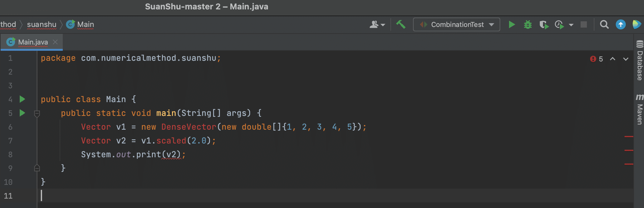The image size is (644, 208).
Task: Expand the profiler options dropdown arrow
Action: tap(571, 25)
